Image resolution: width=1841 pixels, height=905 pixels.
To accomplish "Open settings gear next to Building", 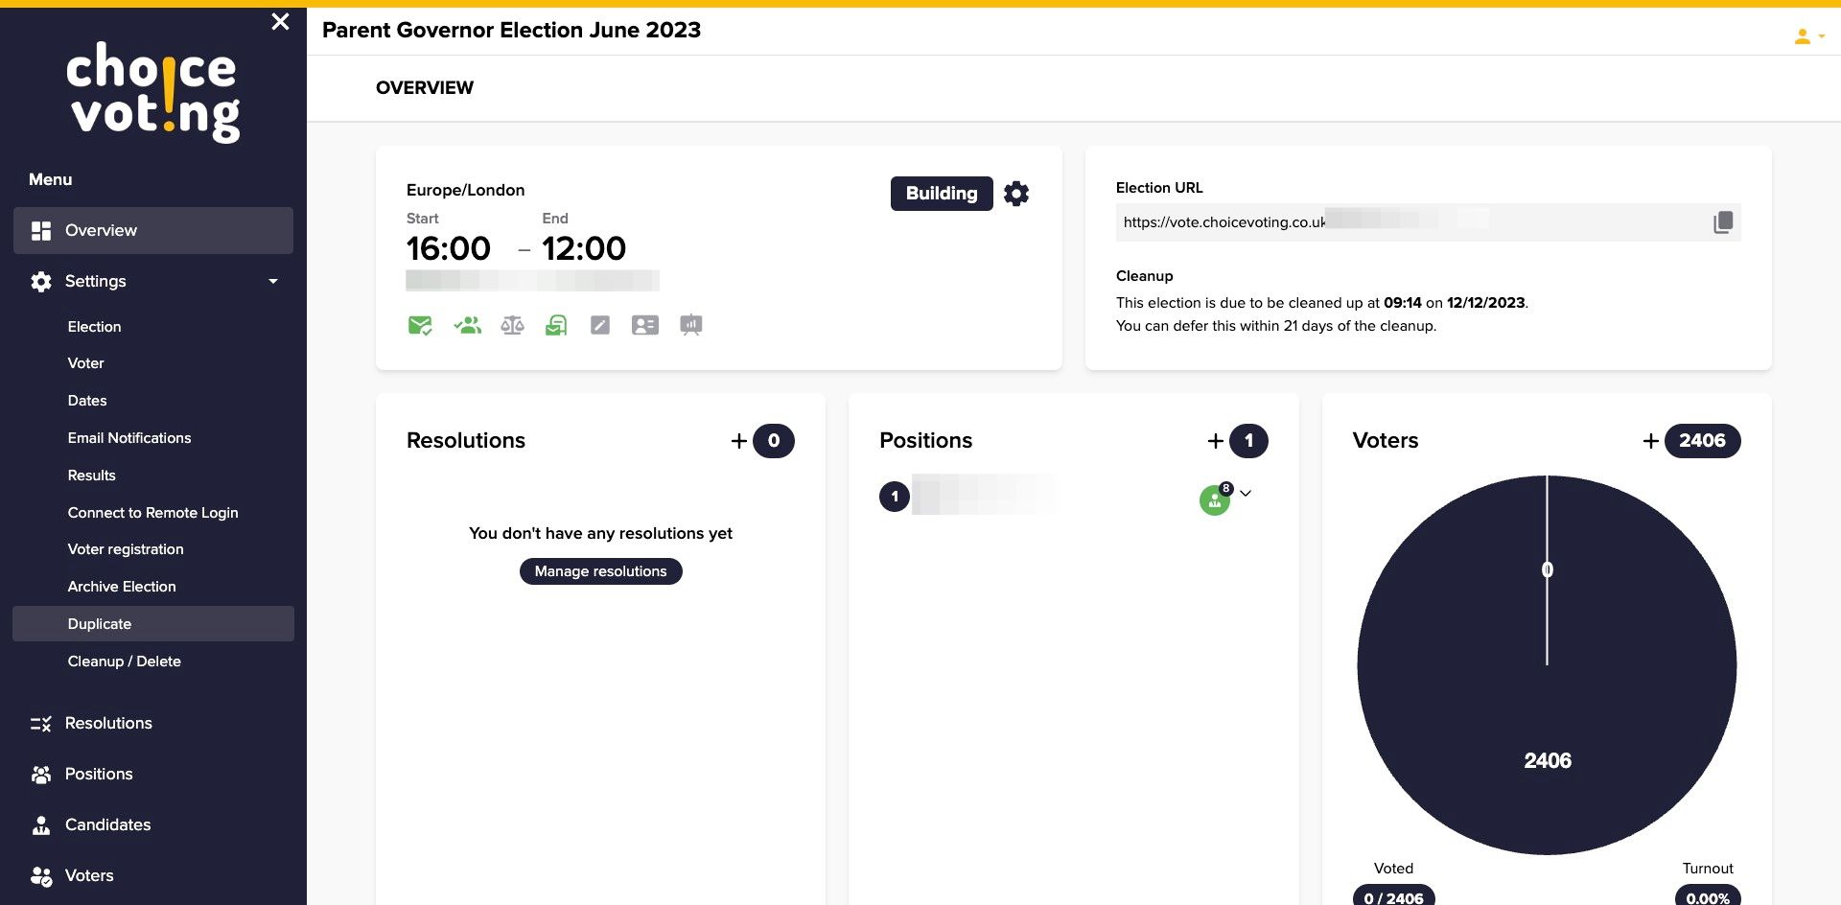I will (1016, 194).
